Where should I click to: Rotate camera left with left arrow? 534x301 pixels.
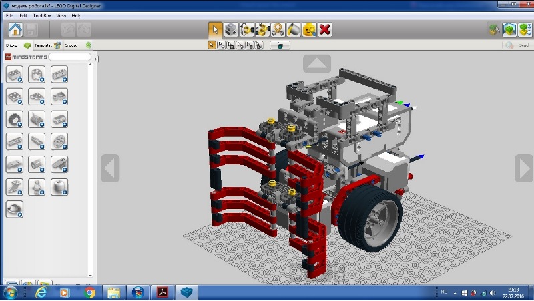pos(110,168)
